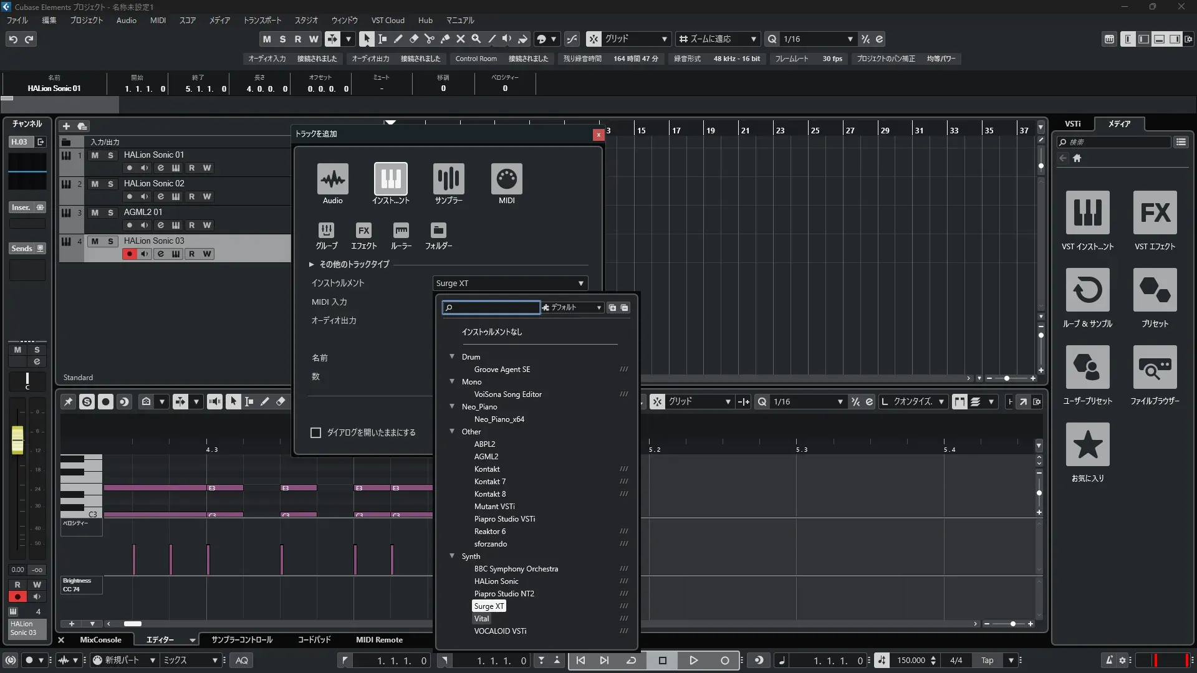
Task: Collapse the Synth category in list
Action: point(452,556)
